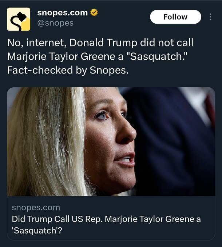This screenshot has height=247, width=222.
Task: Click the gold verified badge
Action: 94,13
